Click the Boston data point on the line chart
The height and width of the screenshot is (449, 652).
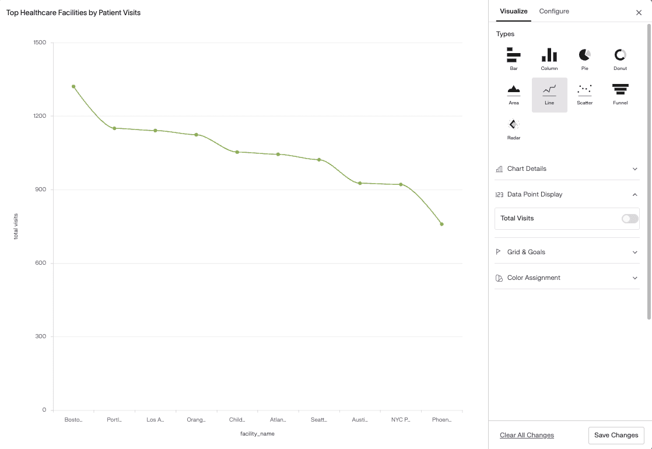tap(73, 86)
